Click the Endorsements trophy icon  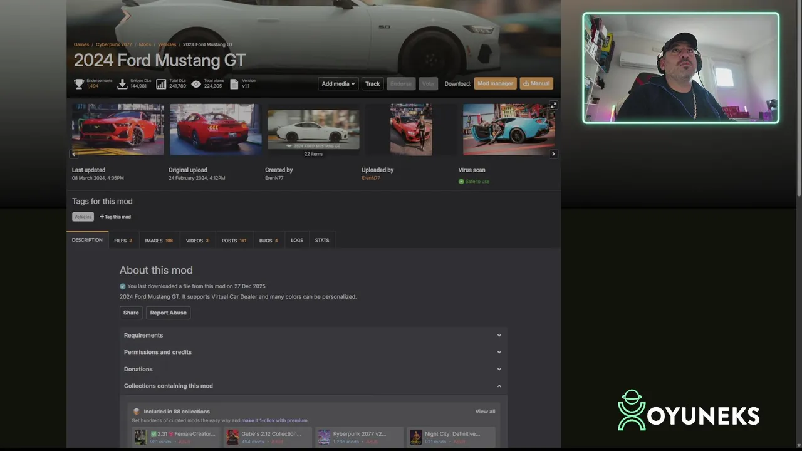coord(79,83)
